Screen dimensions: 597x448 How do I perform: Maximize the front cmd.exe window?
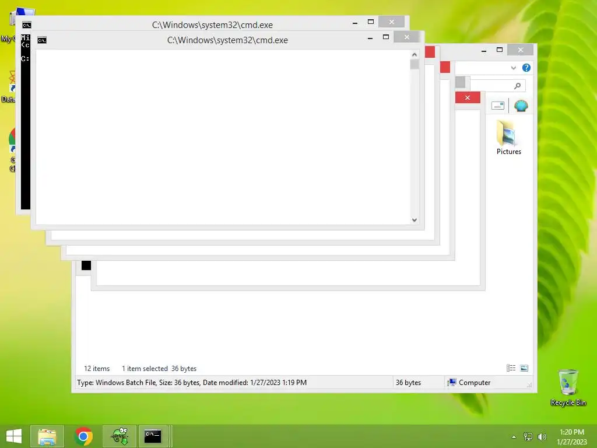[386, 37]
